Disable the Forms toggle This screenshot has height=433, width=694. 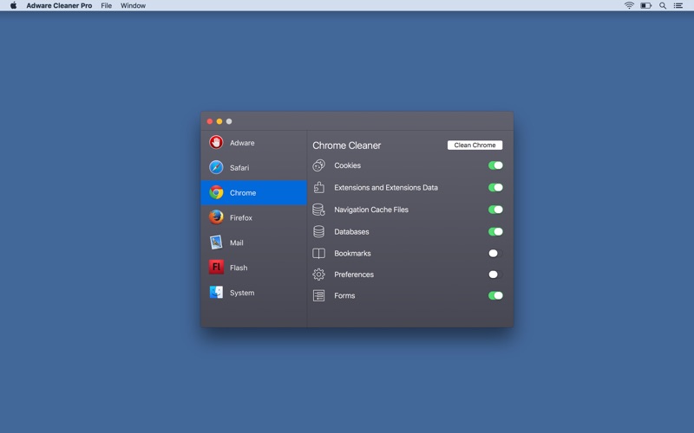point(495,295)
